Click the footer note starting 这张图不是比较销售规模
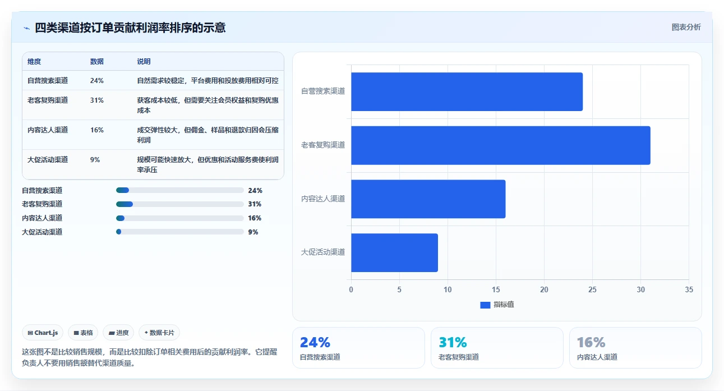Screen dimensions: 724x391 point(150,357)
